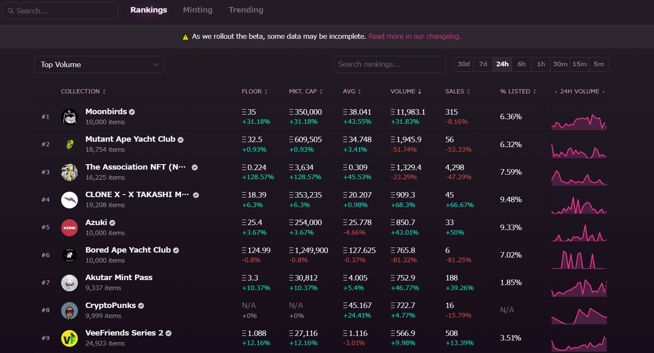Switch to the Rankings tab
The width and height of the screenshot is (654, 353).
point(149,10)
